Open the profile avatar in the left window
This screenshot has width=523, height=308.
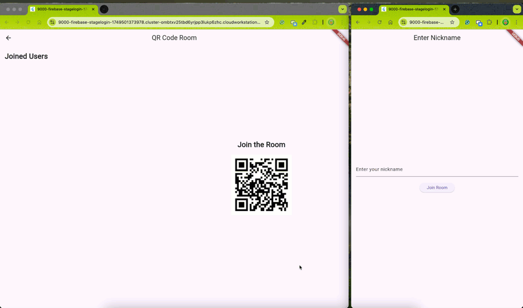(331, 22)
